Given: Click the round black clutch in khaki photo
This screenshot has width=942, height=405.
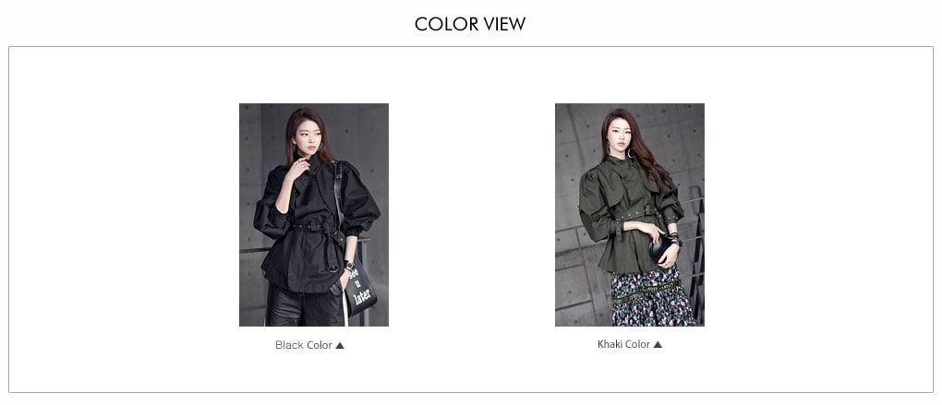Looking at the screenshot, I should [661, 248].
